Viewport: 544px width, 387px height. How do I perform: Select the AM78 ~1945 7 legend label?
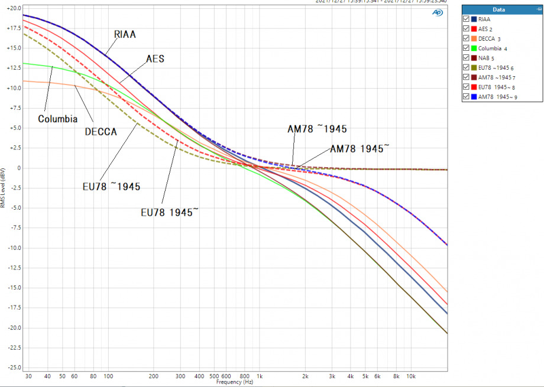(x=497, y=77)
